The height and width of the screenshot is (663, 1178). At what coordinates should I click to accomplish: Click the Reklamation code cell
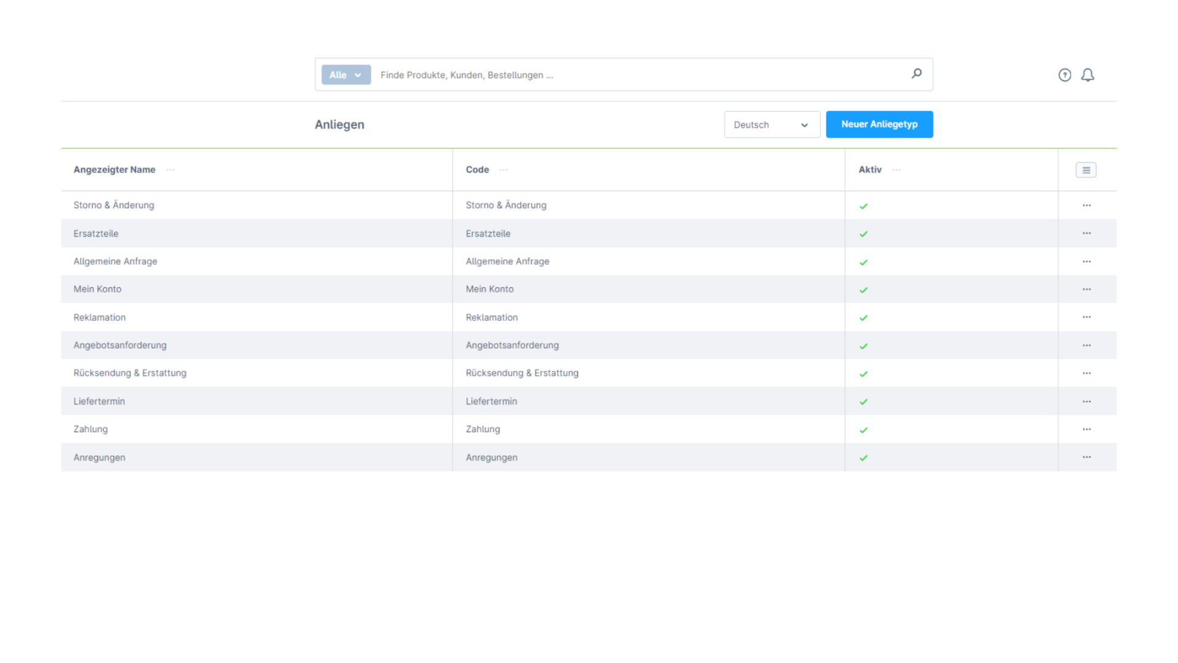[649, 317]
